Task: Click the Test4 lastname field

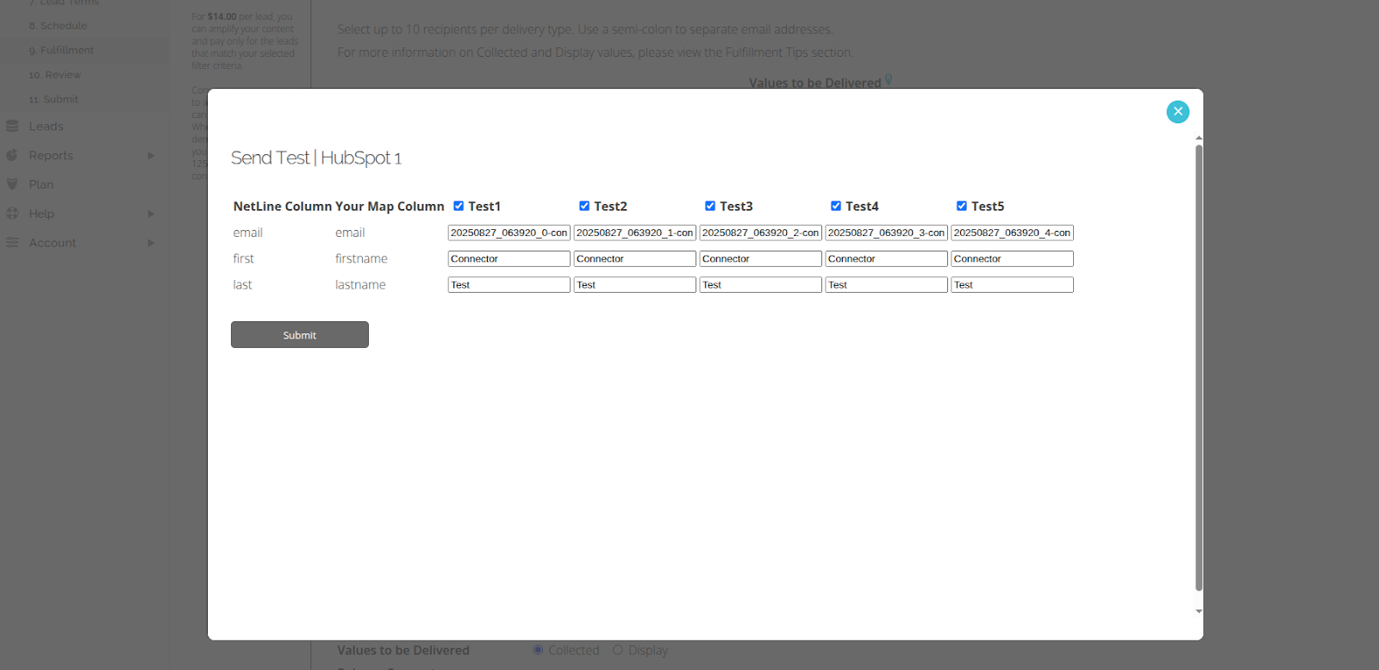Action: tap(887, 284)
